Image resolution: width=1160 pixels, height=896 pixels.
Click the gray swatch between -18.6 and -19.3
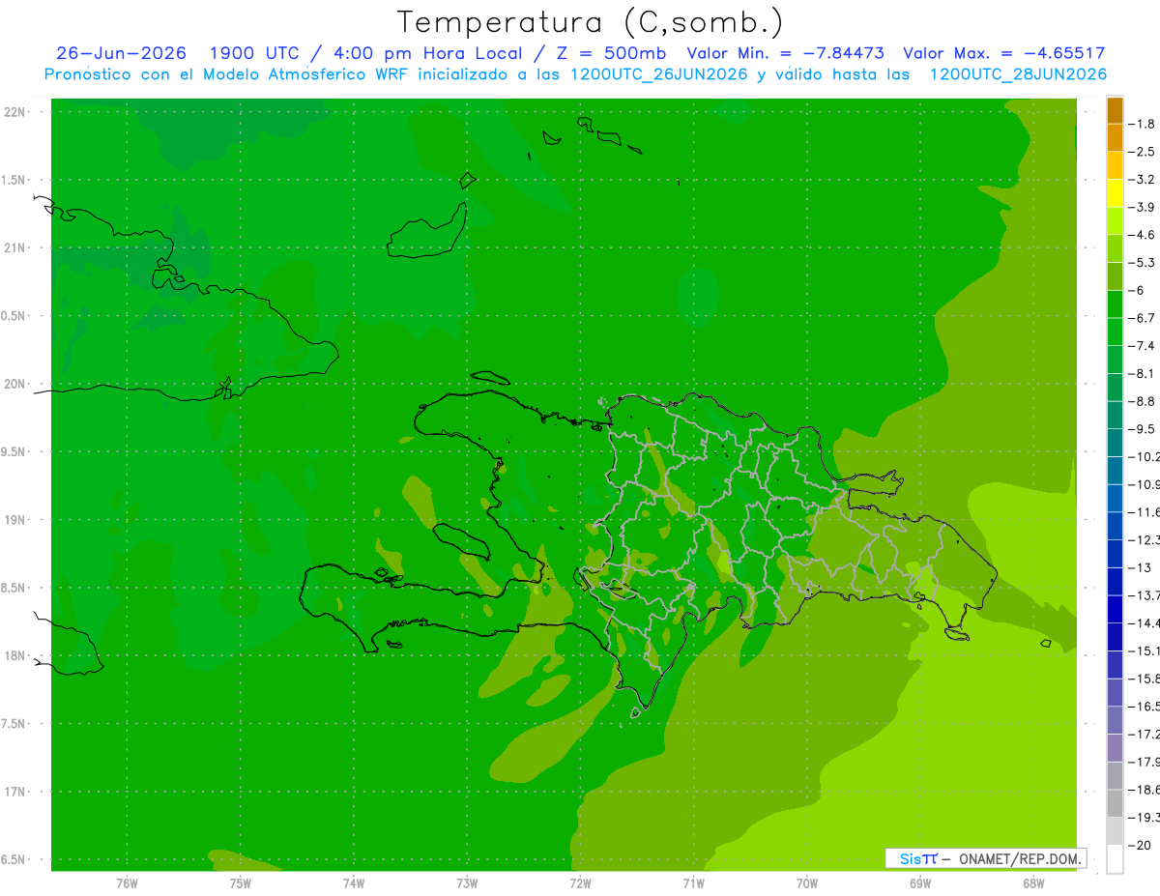coord(1115,803)
